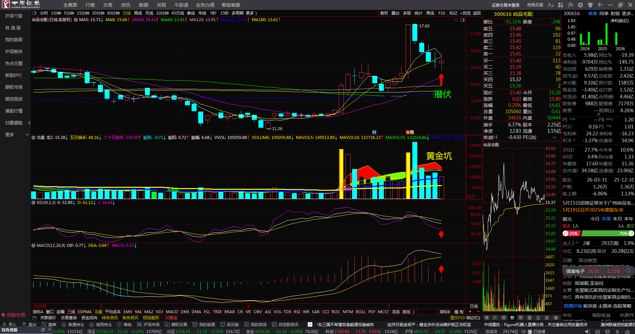This screenshot has height=334, width=635.
Task: Click the sound mute speaker icon
Action: (587, 331)
